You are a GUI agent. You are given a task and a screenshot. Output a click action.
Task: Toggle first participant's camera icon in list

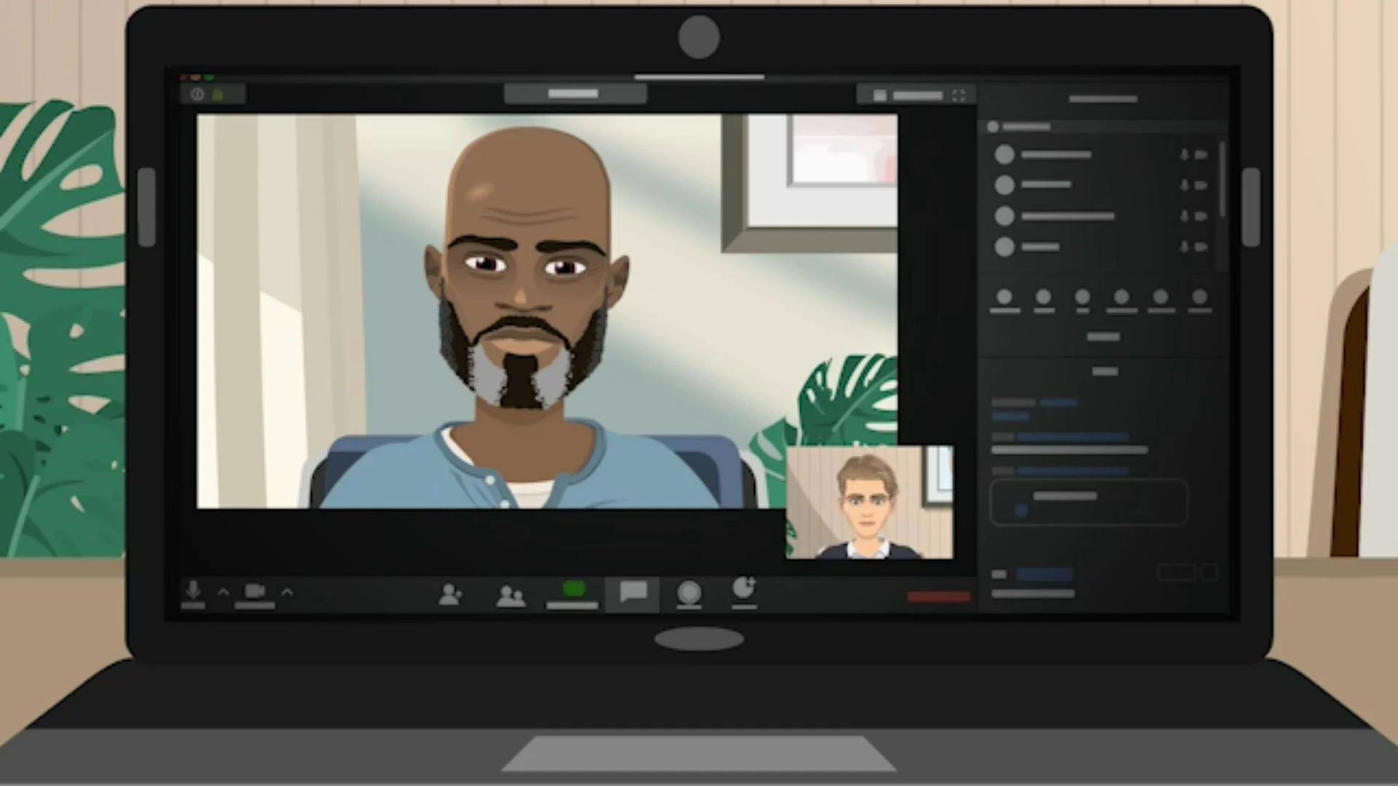click(1201, 155)
